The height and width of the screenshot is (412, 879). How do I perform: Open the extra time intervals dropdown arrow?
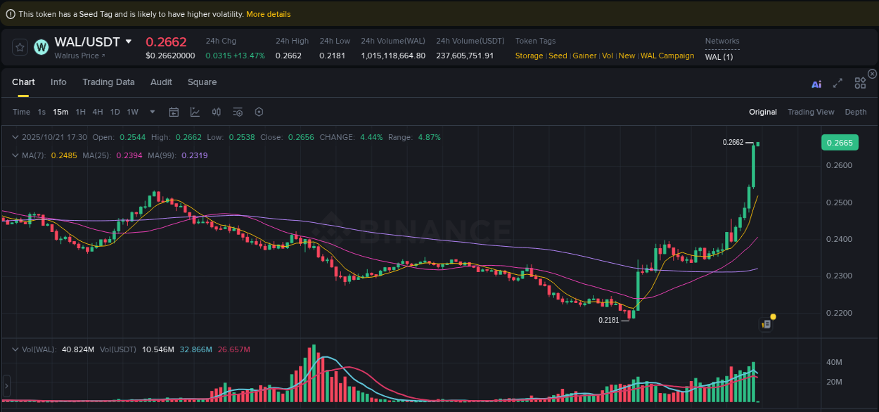(152, 112)
